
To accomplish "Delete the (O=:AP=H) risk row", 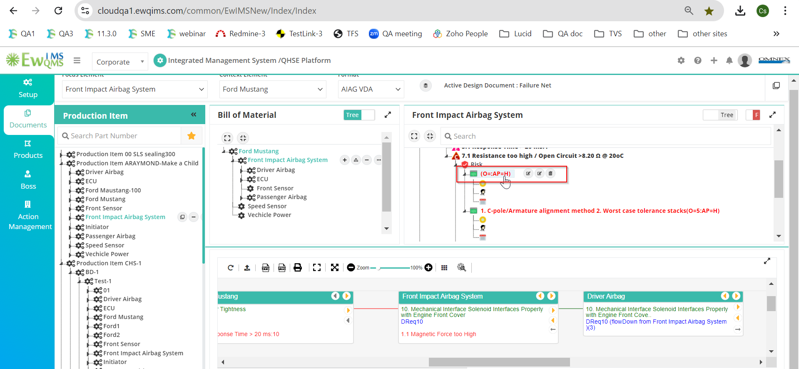I will coord(550,174).
